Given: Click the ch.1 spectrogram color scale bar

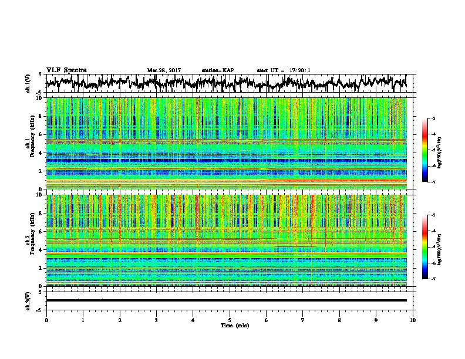Looking at the screenshot, I should click(x=424, y=150).
